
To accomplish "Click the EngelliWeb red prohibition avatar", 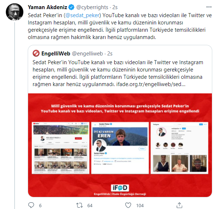I will pos(36,53).
